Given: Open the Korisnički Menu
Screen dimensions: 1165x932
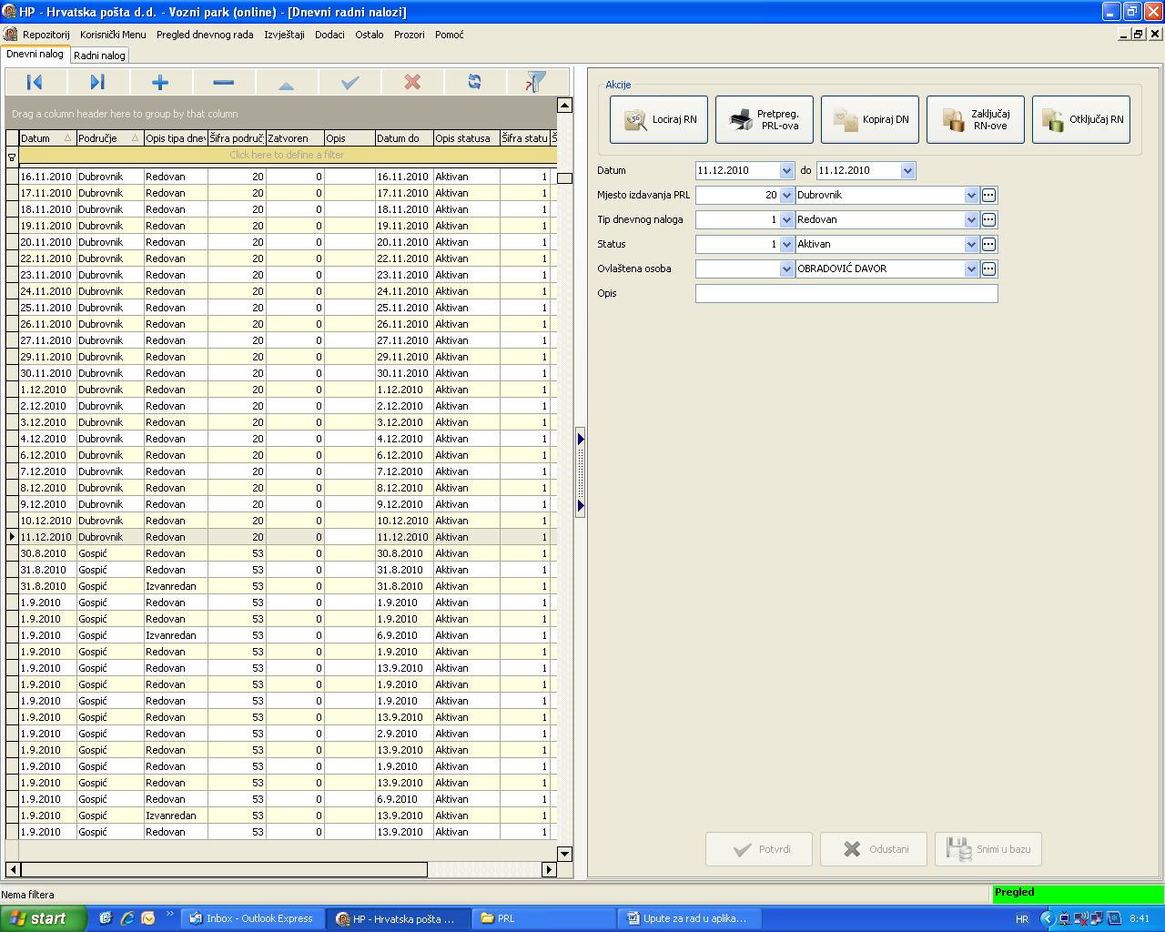Looking at the screenshot, I should [113, 35].
